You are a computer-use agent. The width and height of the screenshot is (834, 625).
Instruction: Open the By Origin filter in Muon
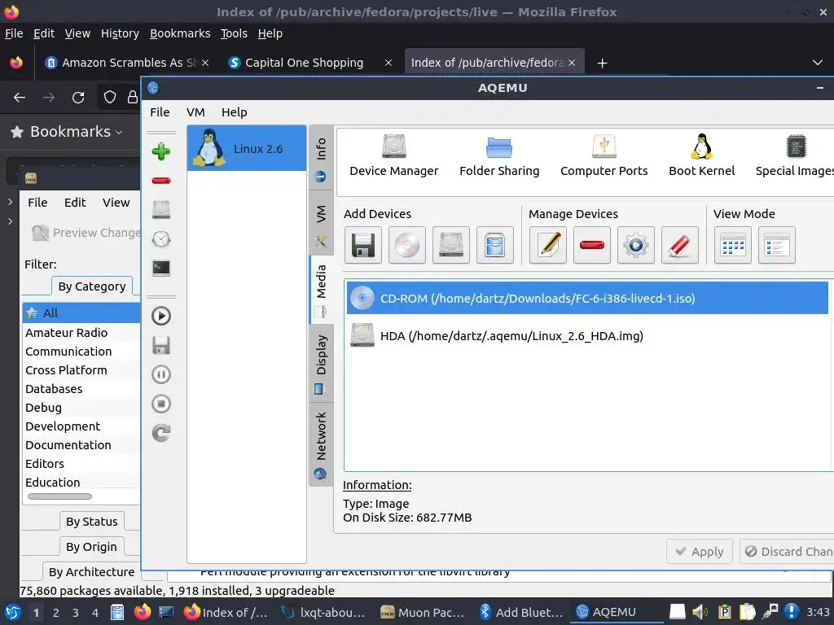pyautogui.click(x=91, y=547)
